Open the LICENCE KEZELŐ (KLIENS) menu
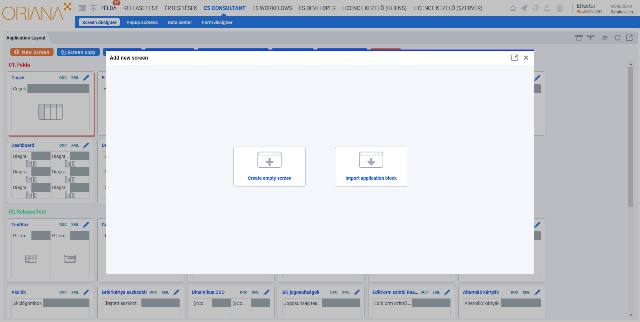 (375, 8)
